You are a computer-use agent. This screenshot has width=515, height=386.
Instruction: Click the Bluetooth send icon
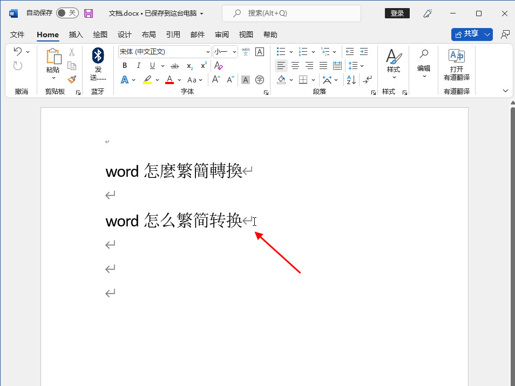(x=98, y=64)
